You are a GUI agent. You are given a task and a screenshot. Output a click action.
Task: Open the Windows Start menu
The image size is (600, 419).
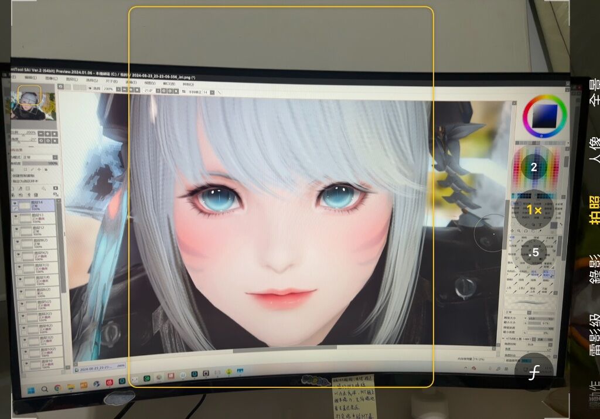[x=31, y=390]
